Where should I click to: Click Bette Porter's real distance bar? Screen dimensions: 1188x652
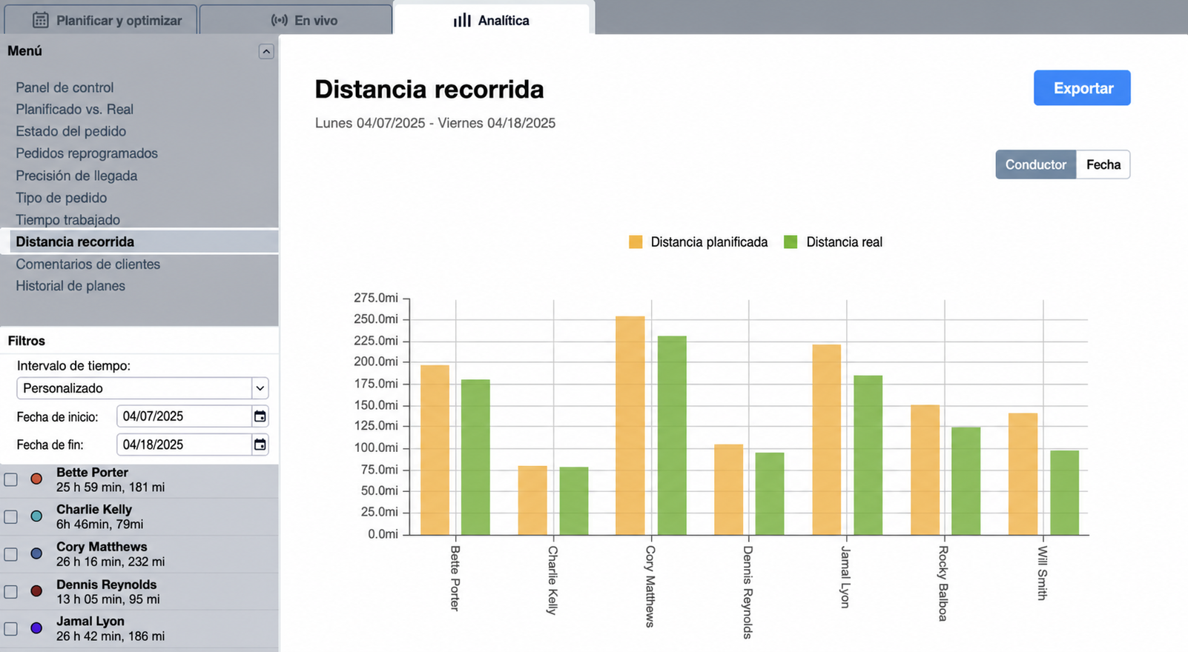pos(475,457)
